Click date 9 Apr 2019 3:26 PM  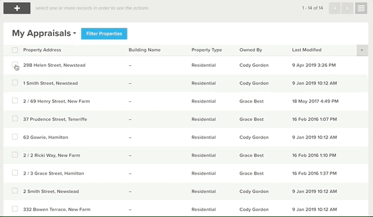(x=314, y=65)
